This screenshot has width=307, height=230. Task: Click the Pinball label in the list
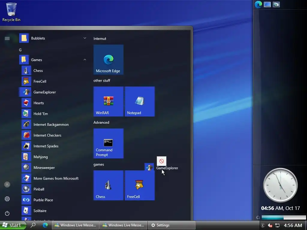(39, 189)
